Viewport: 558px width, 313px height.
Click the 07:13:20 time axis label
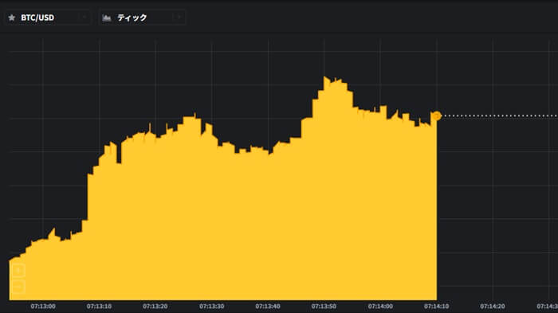pos(155,307)
